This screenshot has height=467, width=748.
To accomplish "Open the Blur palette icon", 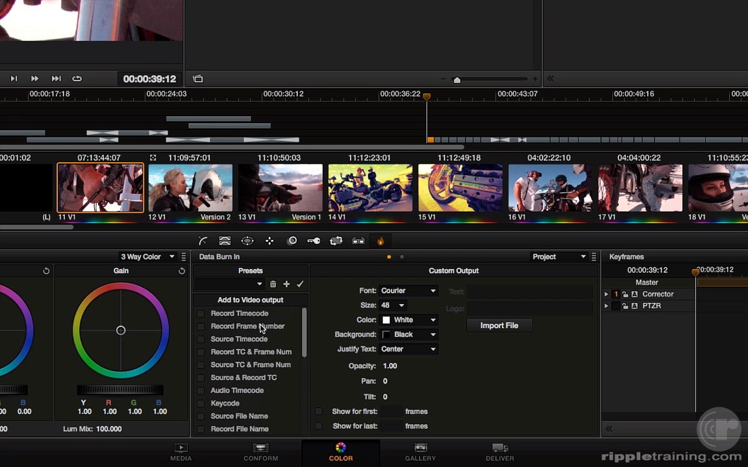I will (292, 241).
